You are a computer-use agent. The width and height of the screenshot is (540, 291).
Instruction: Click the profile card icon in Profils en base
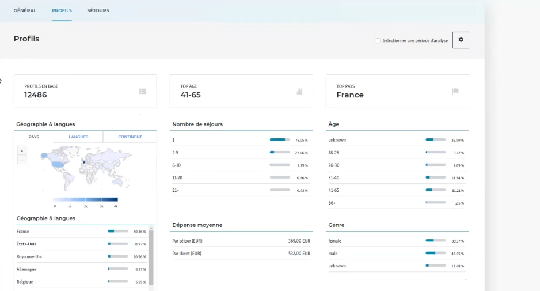coord(143,91)
